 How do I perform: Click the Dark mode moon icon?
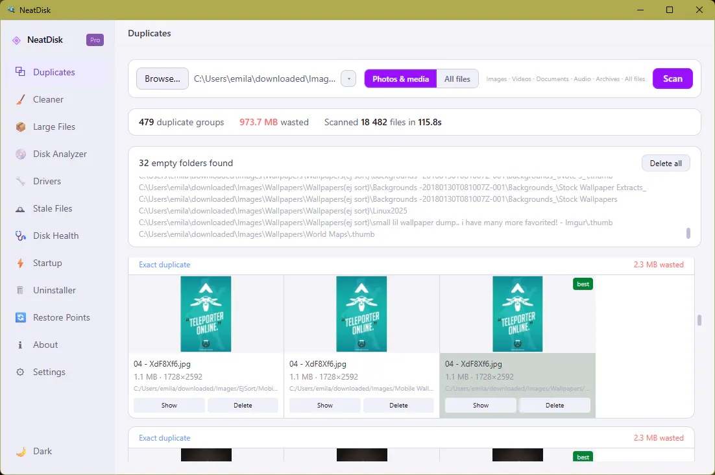click(x=21, y=451)
